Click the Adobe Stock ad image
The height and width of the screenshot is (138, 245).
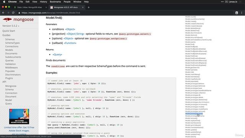[x=19, y=117]
